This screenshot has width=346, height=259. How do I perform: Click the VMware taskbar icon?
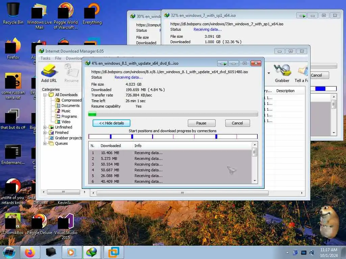click(114, 252)
